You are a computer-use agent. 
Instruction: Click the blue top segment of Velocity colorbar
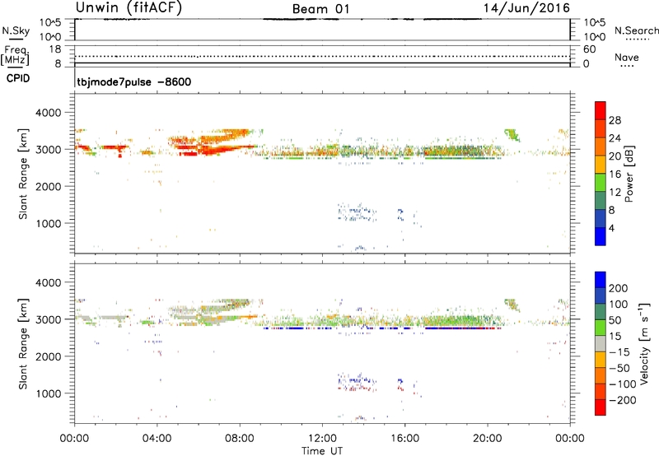(x=601, y=280)
